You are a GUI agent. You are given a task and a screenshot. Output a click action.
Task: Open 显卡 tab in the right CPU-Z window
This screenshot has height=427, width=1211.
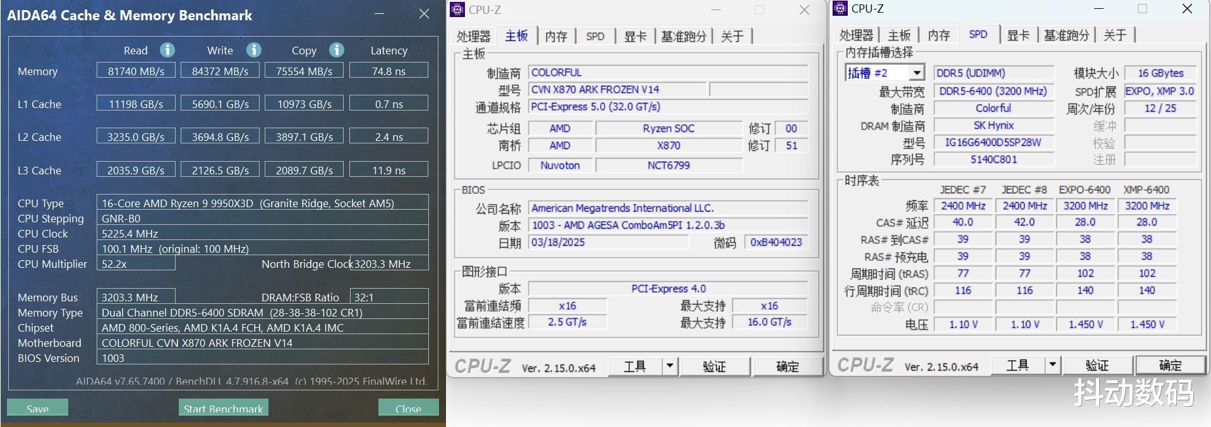[x=1018, y=35]
